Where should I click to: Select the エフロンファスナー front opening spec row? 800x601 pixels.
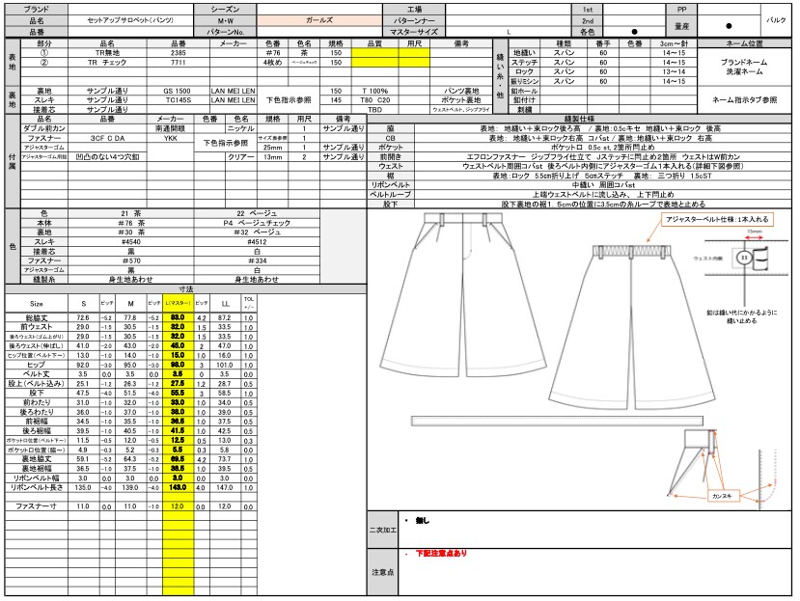[x=602, y=157]
